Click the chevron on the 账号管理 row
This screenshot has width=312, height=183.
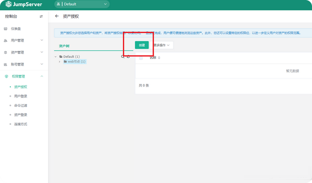(x=42, y=64)
